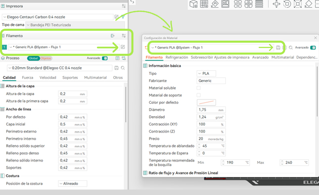Click the Max nozzle temperature 240 stepper
This screenshot has height=195, width=319.
point(282,163)
